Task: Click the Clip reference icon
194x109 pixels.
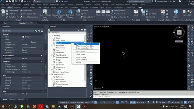Action: (103, 12)
